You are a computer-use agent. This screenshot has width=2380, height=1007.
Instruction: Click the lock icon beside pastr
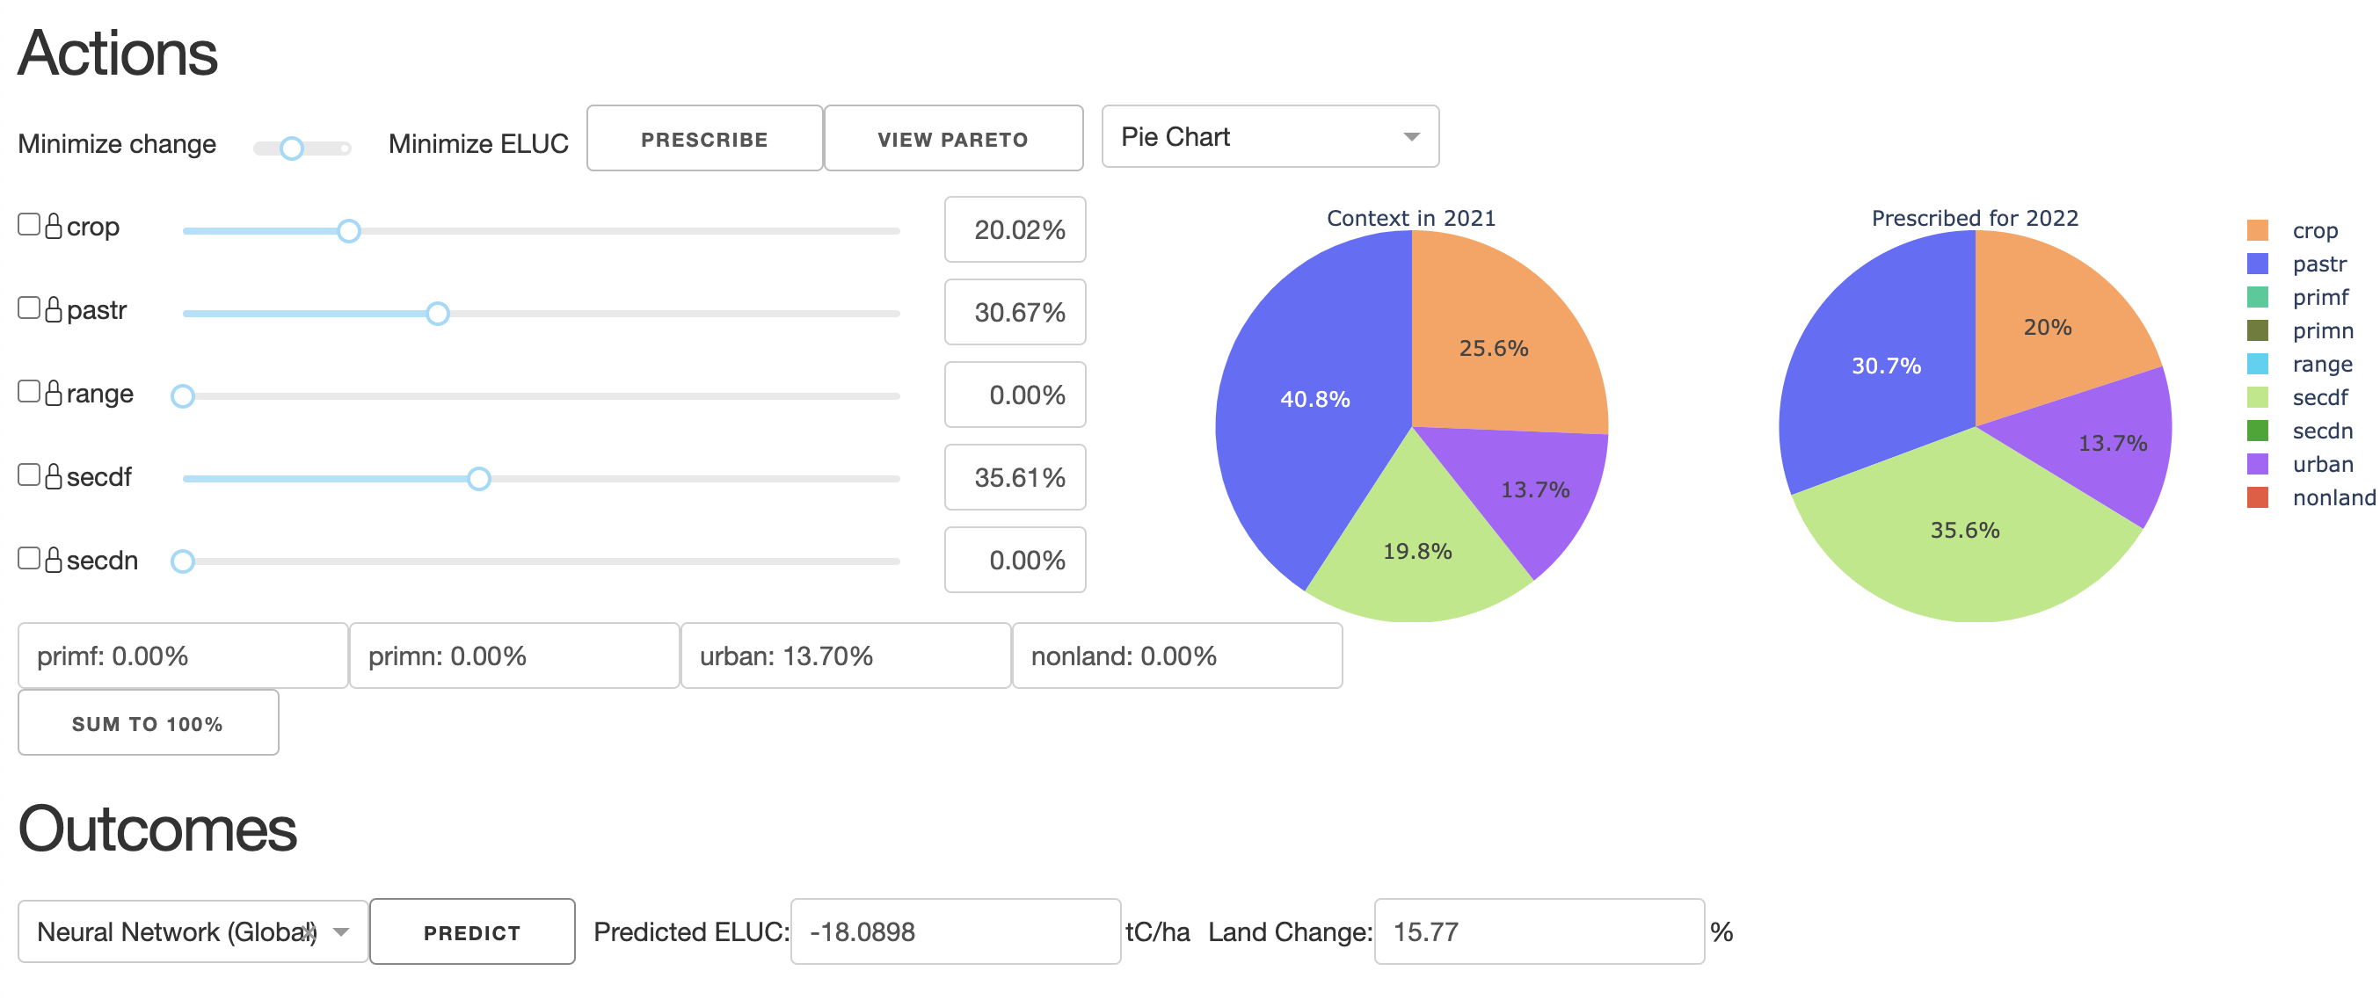point(54,309)
